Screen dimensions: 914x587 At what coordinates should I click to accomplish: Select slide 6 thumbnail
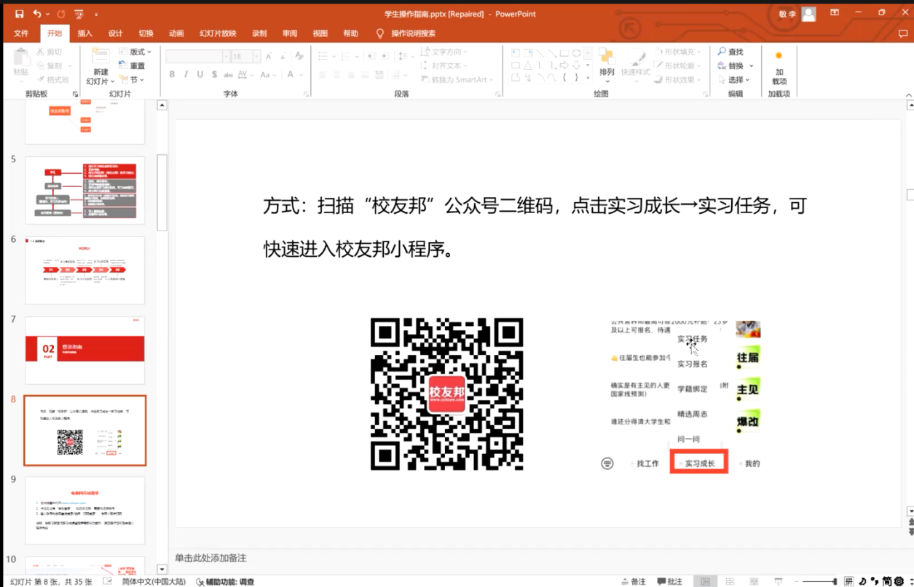click(85, 271)
